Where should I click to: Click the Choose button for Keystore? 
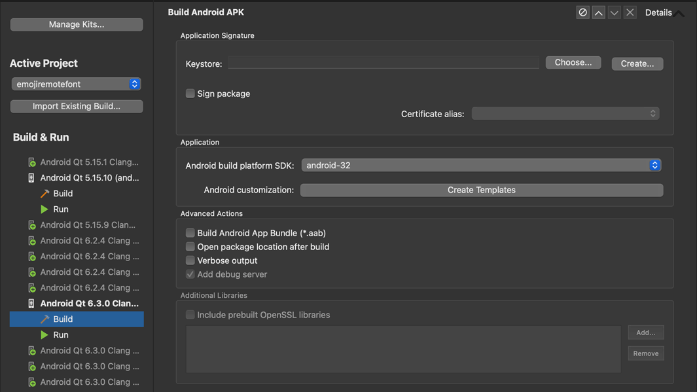[573, 62]
